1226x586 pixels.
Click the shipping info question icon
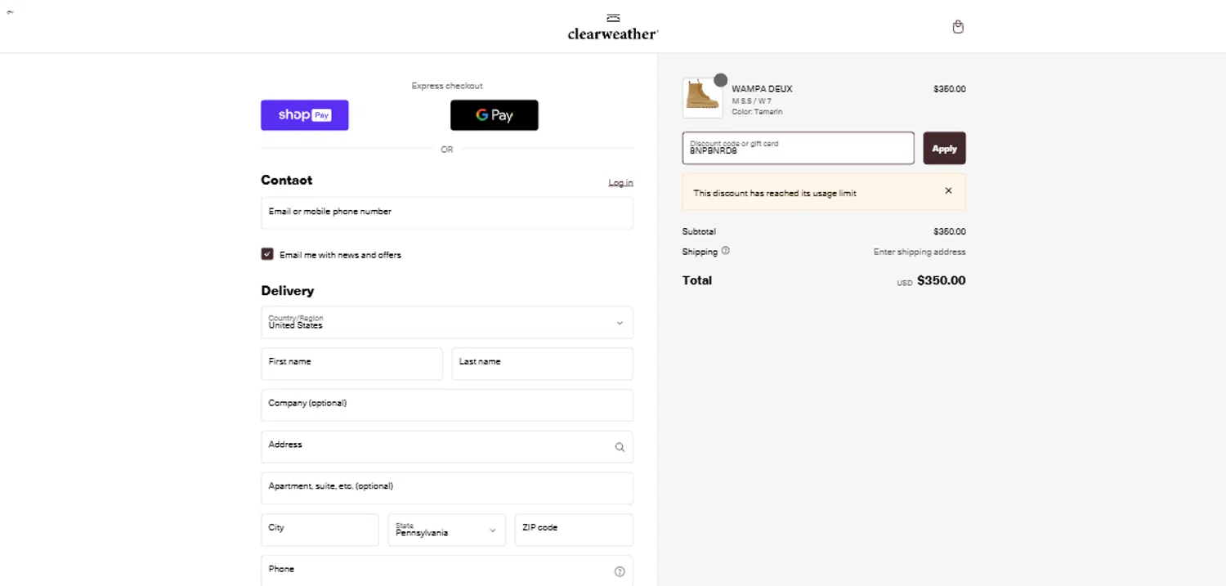click(726, 252)
